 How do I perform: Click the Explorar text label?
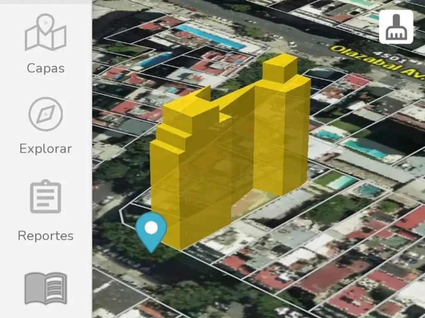click(x=45, y=149)
